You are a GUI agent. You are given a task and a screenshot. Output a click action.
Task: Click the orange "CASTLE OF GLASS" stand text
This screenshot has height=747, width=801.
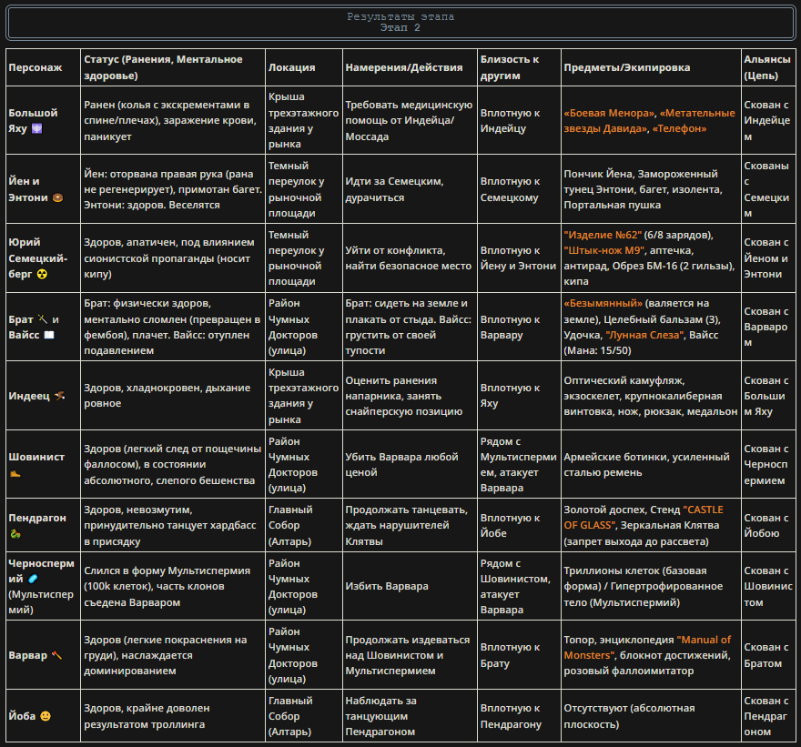644,517
